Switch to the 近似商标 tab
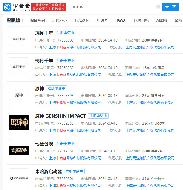 click(60, 20)
